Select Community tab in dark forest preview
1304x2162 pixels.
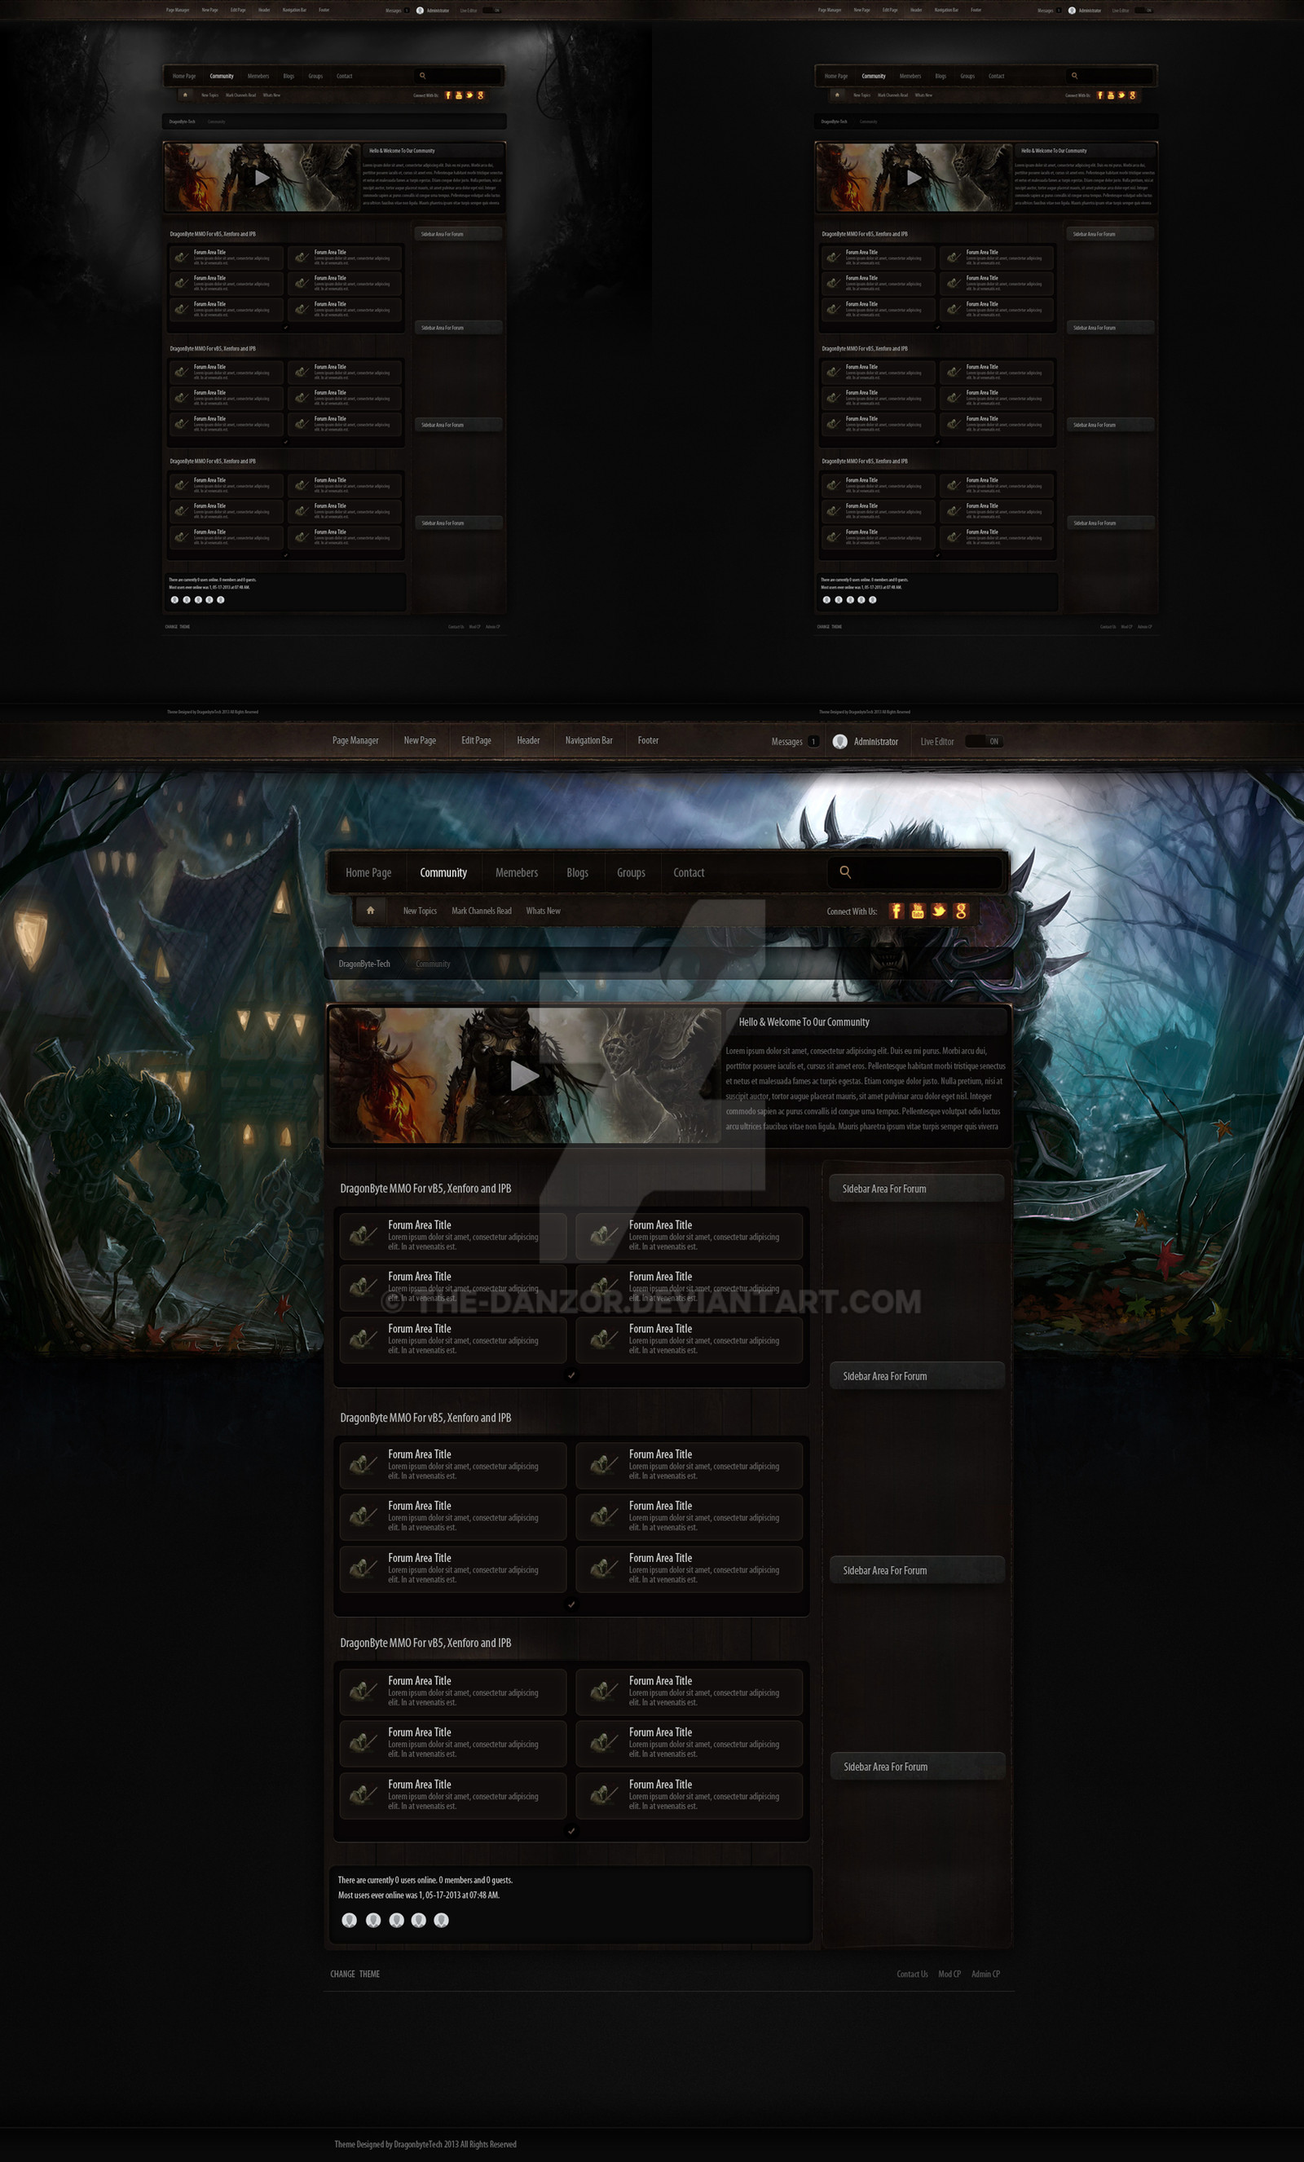[222, 77]
